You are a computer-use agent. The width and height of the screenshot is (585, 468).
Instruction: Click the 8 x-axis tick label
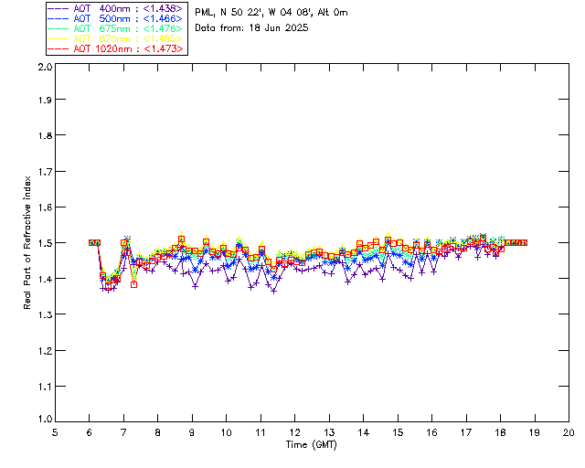tap(158, 432)
